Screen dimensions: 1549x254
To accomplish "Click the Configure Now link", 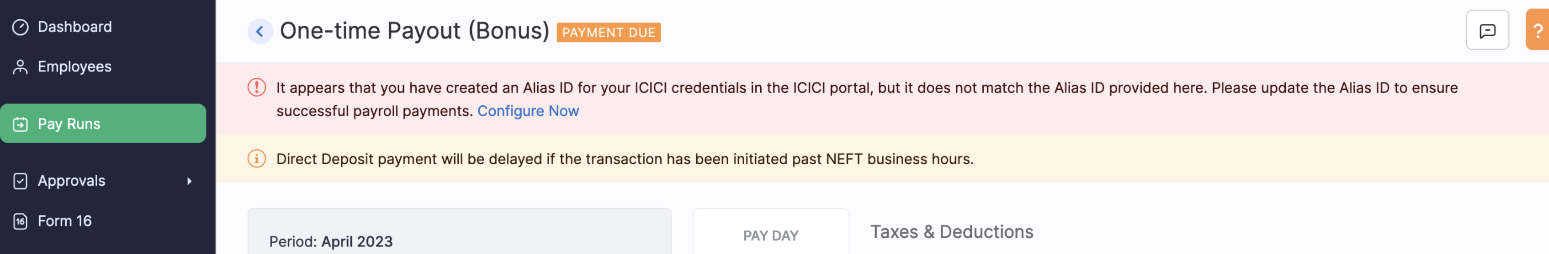I will [527, 112].
